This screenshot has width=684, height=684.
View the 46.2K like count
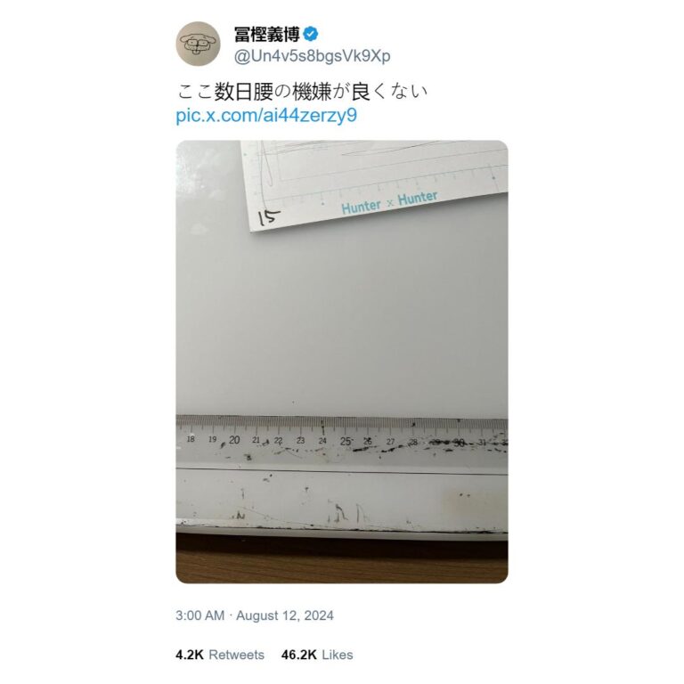299,655
